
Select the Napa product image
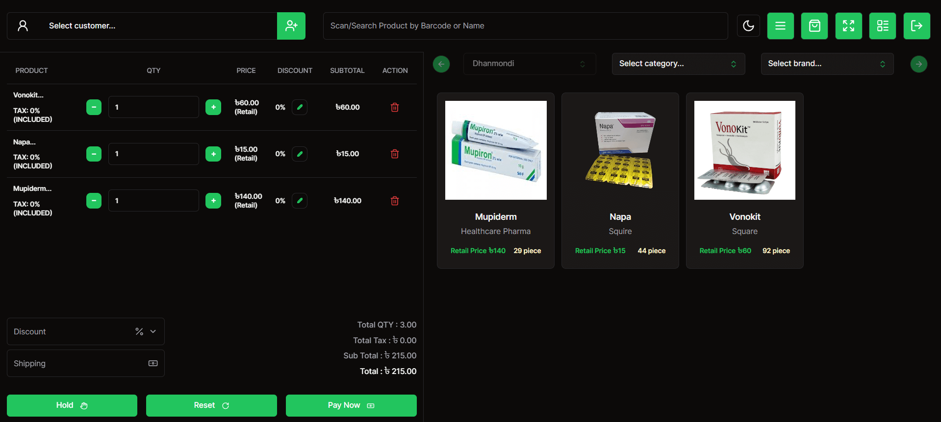coord(620,150)
